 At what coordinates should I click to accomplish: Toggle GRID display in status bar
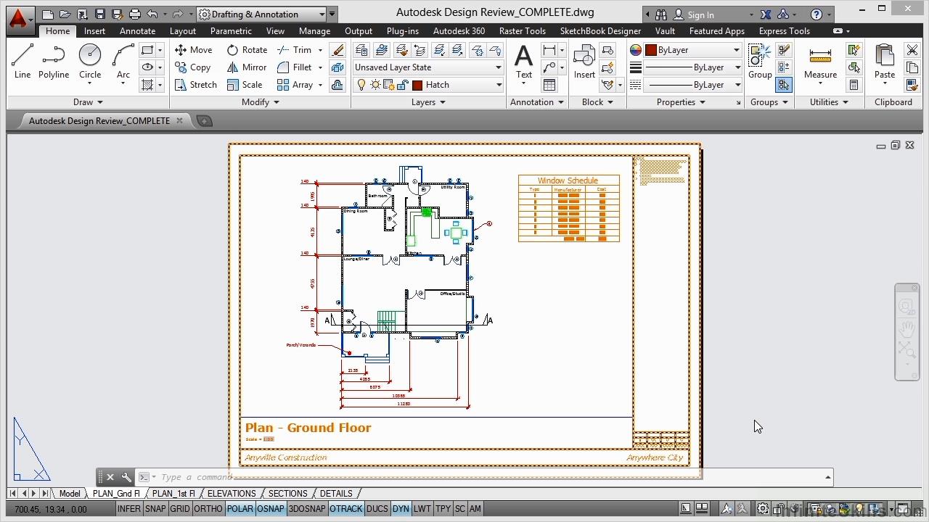180,509
